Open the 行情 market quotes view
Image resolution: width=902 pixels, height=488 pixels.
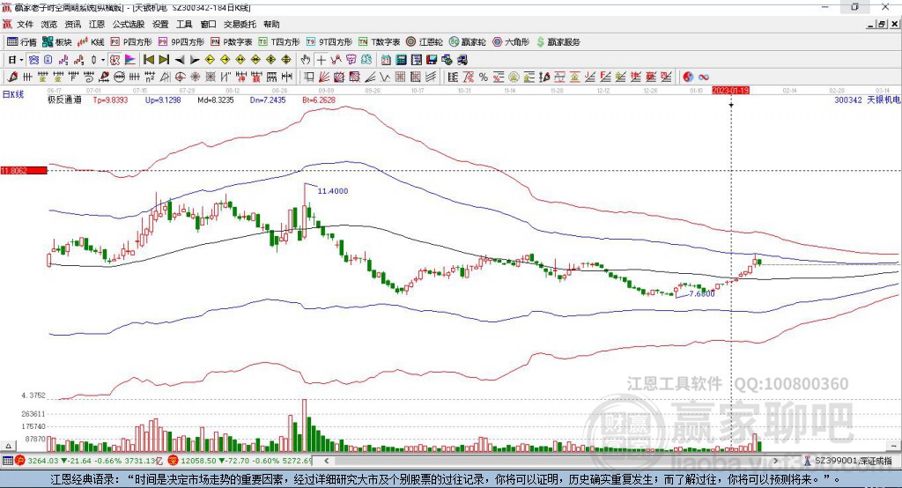click(x=22, y=42)
